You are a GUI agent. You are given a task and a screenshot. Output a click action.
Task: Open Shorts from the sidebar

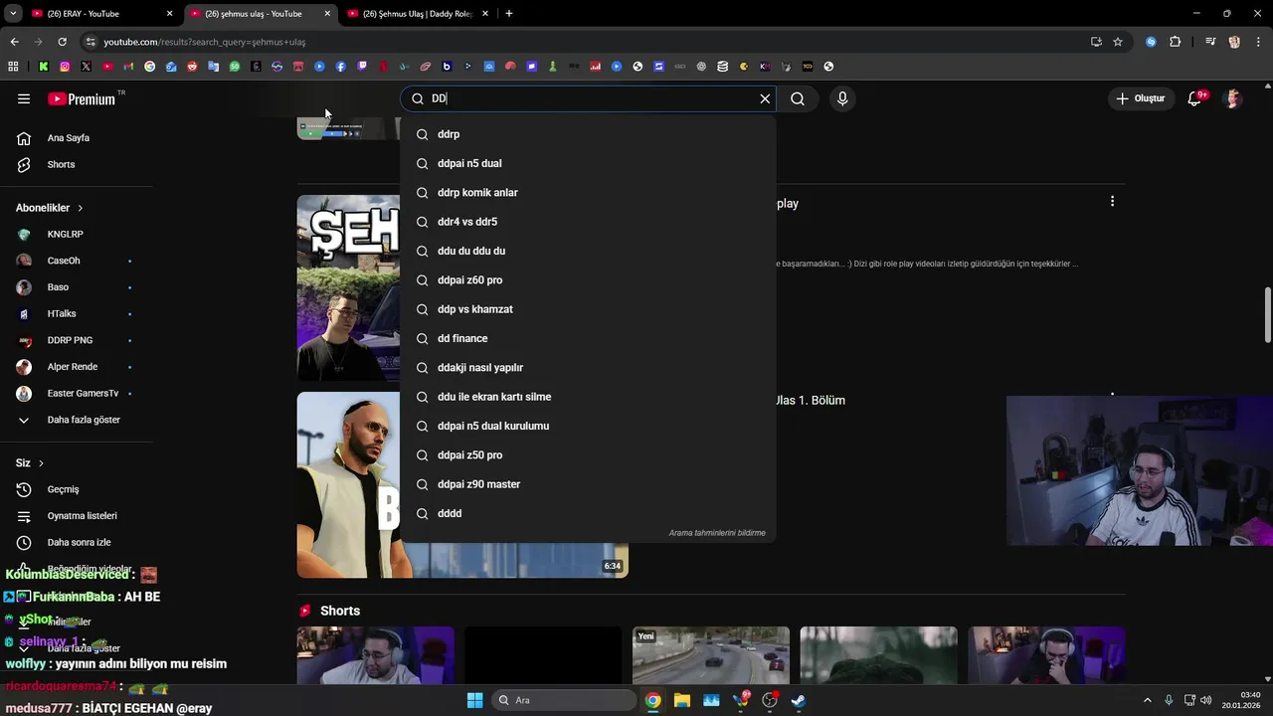[x=61, y=164]
